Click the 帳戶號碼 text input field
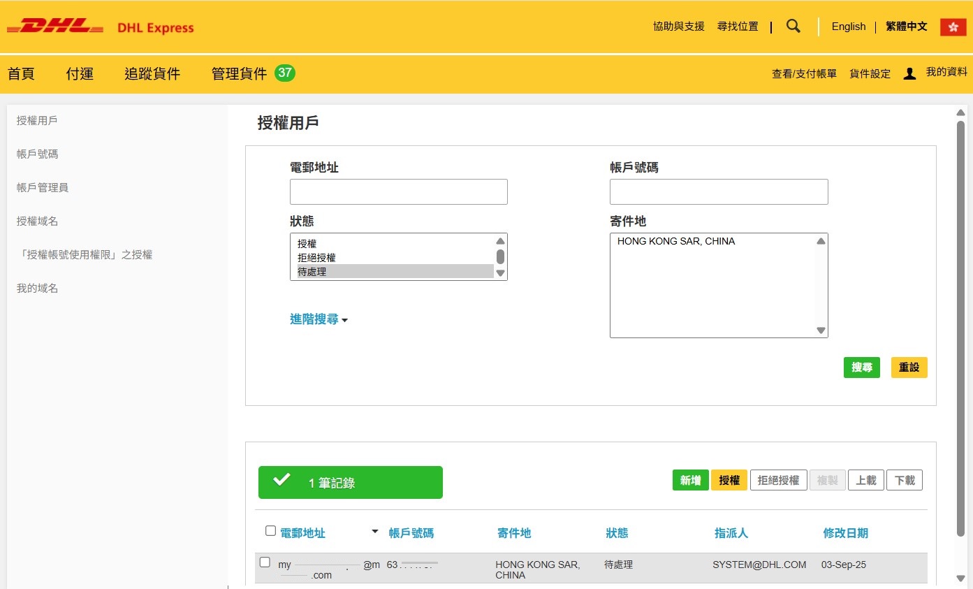Screen dimensions: 973x589 [x=719, y=191]
